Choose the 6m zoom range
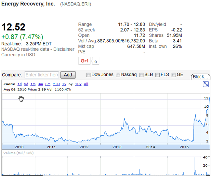Image resolution: width=212 pixels, height=176 pixels. pos(48,84)
